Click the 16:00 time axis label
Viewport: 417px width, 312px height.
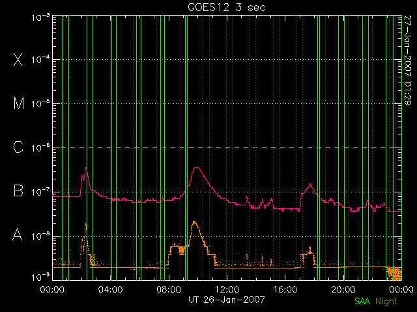point(285,289)
